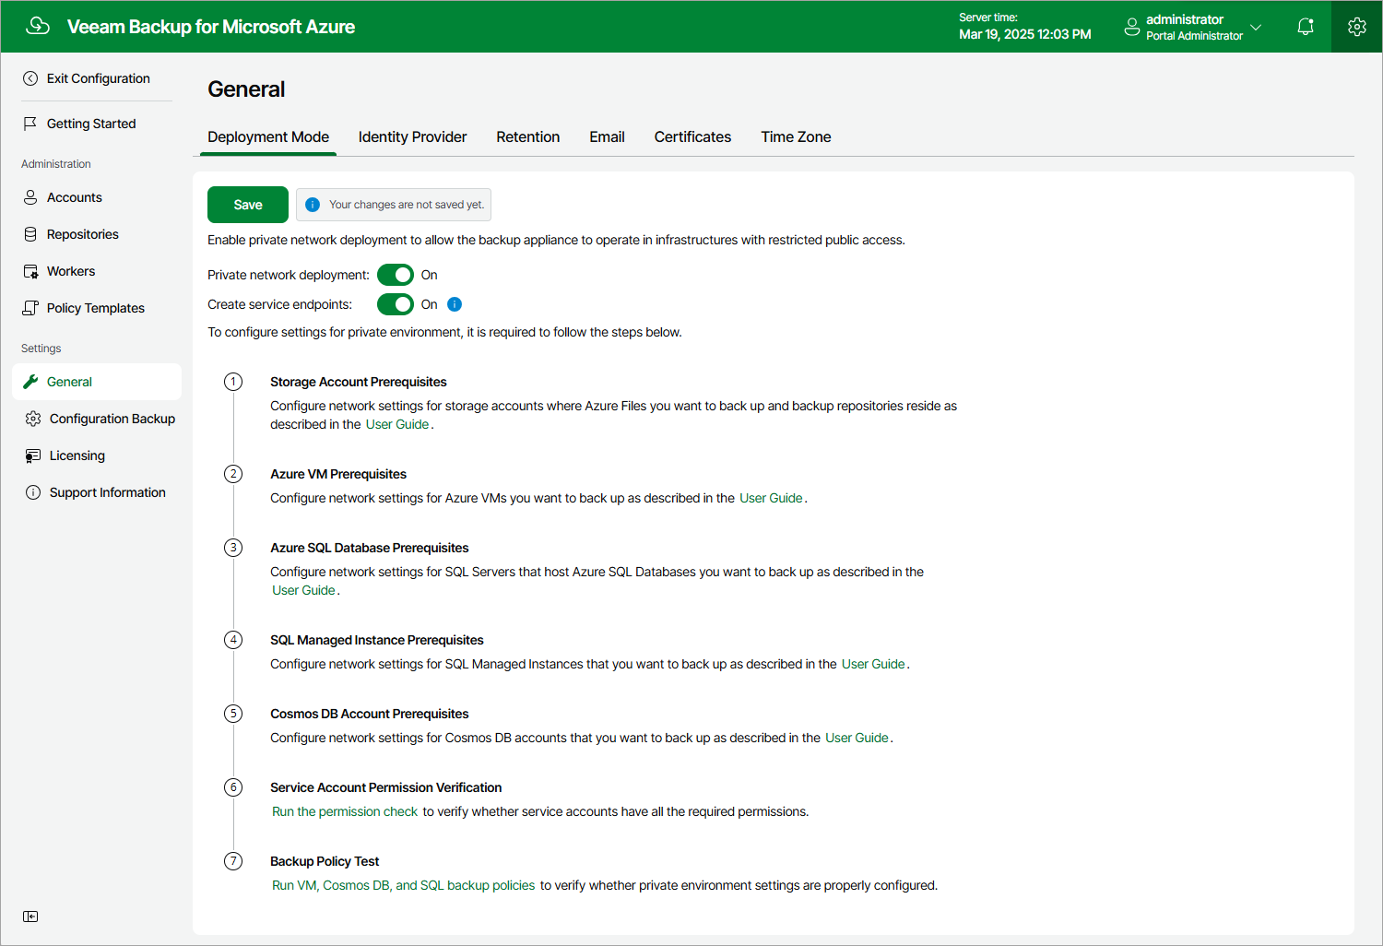Expand the administrator account dropdown chevron
Viewport: 1383px width, 946px height.
tap(1256, 27)
